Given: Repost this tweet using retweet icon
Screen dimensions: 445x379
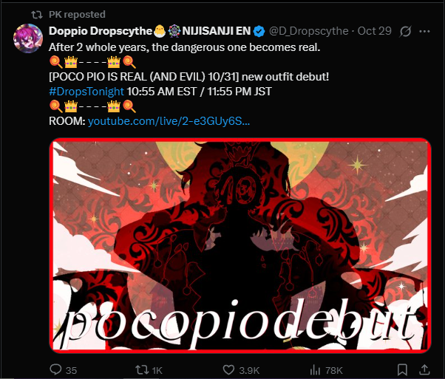Looking at the screenshot, I should (142, 370).
